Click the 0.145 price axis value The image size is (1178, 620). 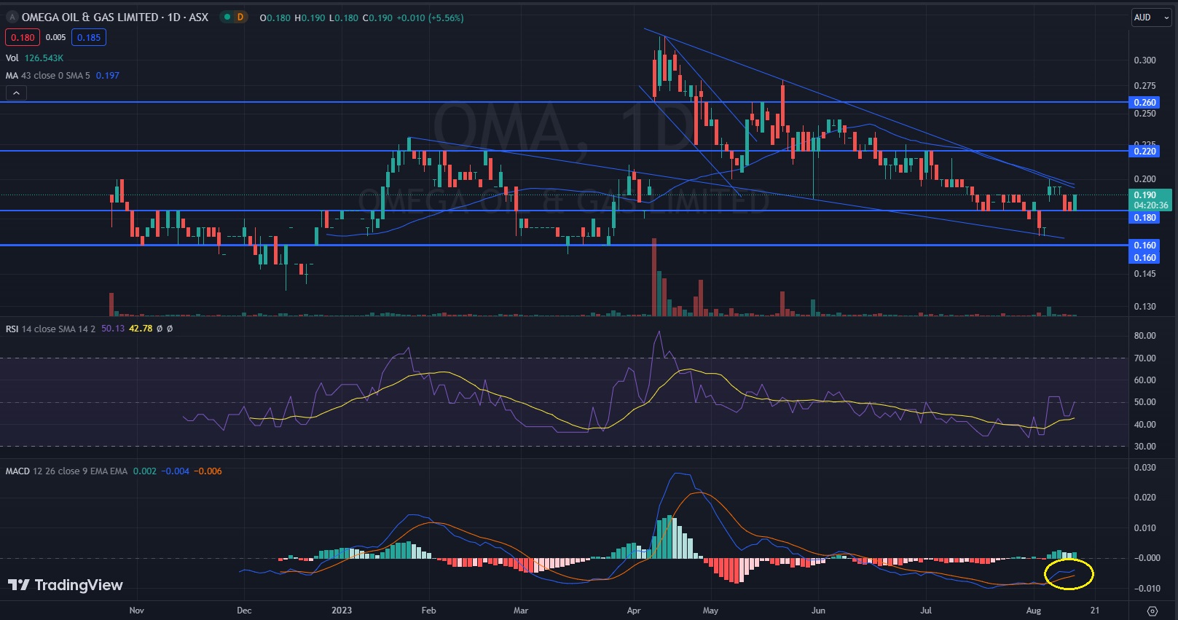[x=1144, y=274]
